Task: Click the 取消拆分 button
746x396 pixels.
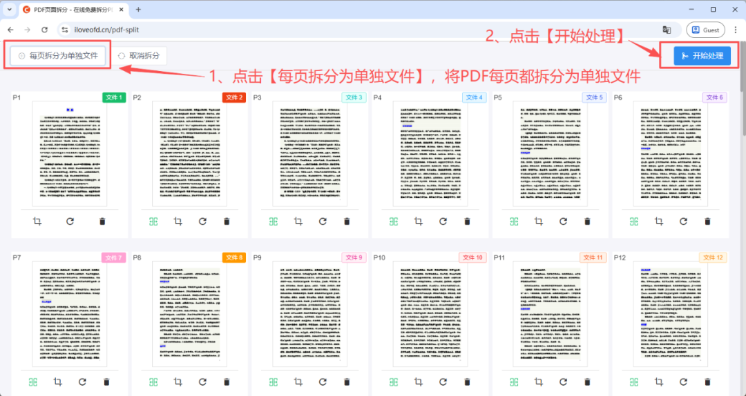Action: (138, 56)
